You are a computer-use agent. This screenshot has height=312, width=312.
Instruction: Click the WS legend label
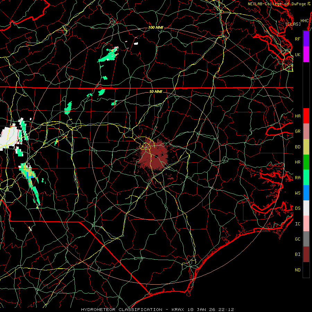(298, 193)
